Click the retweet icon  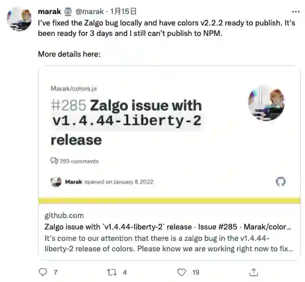112,272
